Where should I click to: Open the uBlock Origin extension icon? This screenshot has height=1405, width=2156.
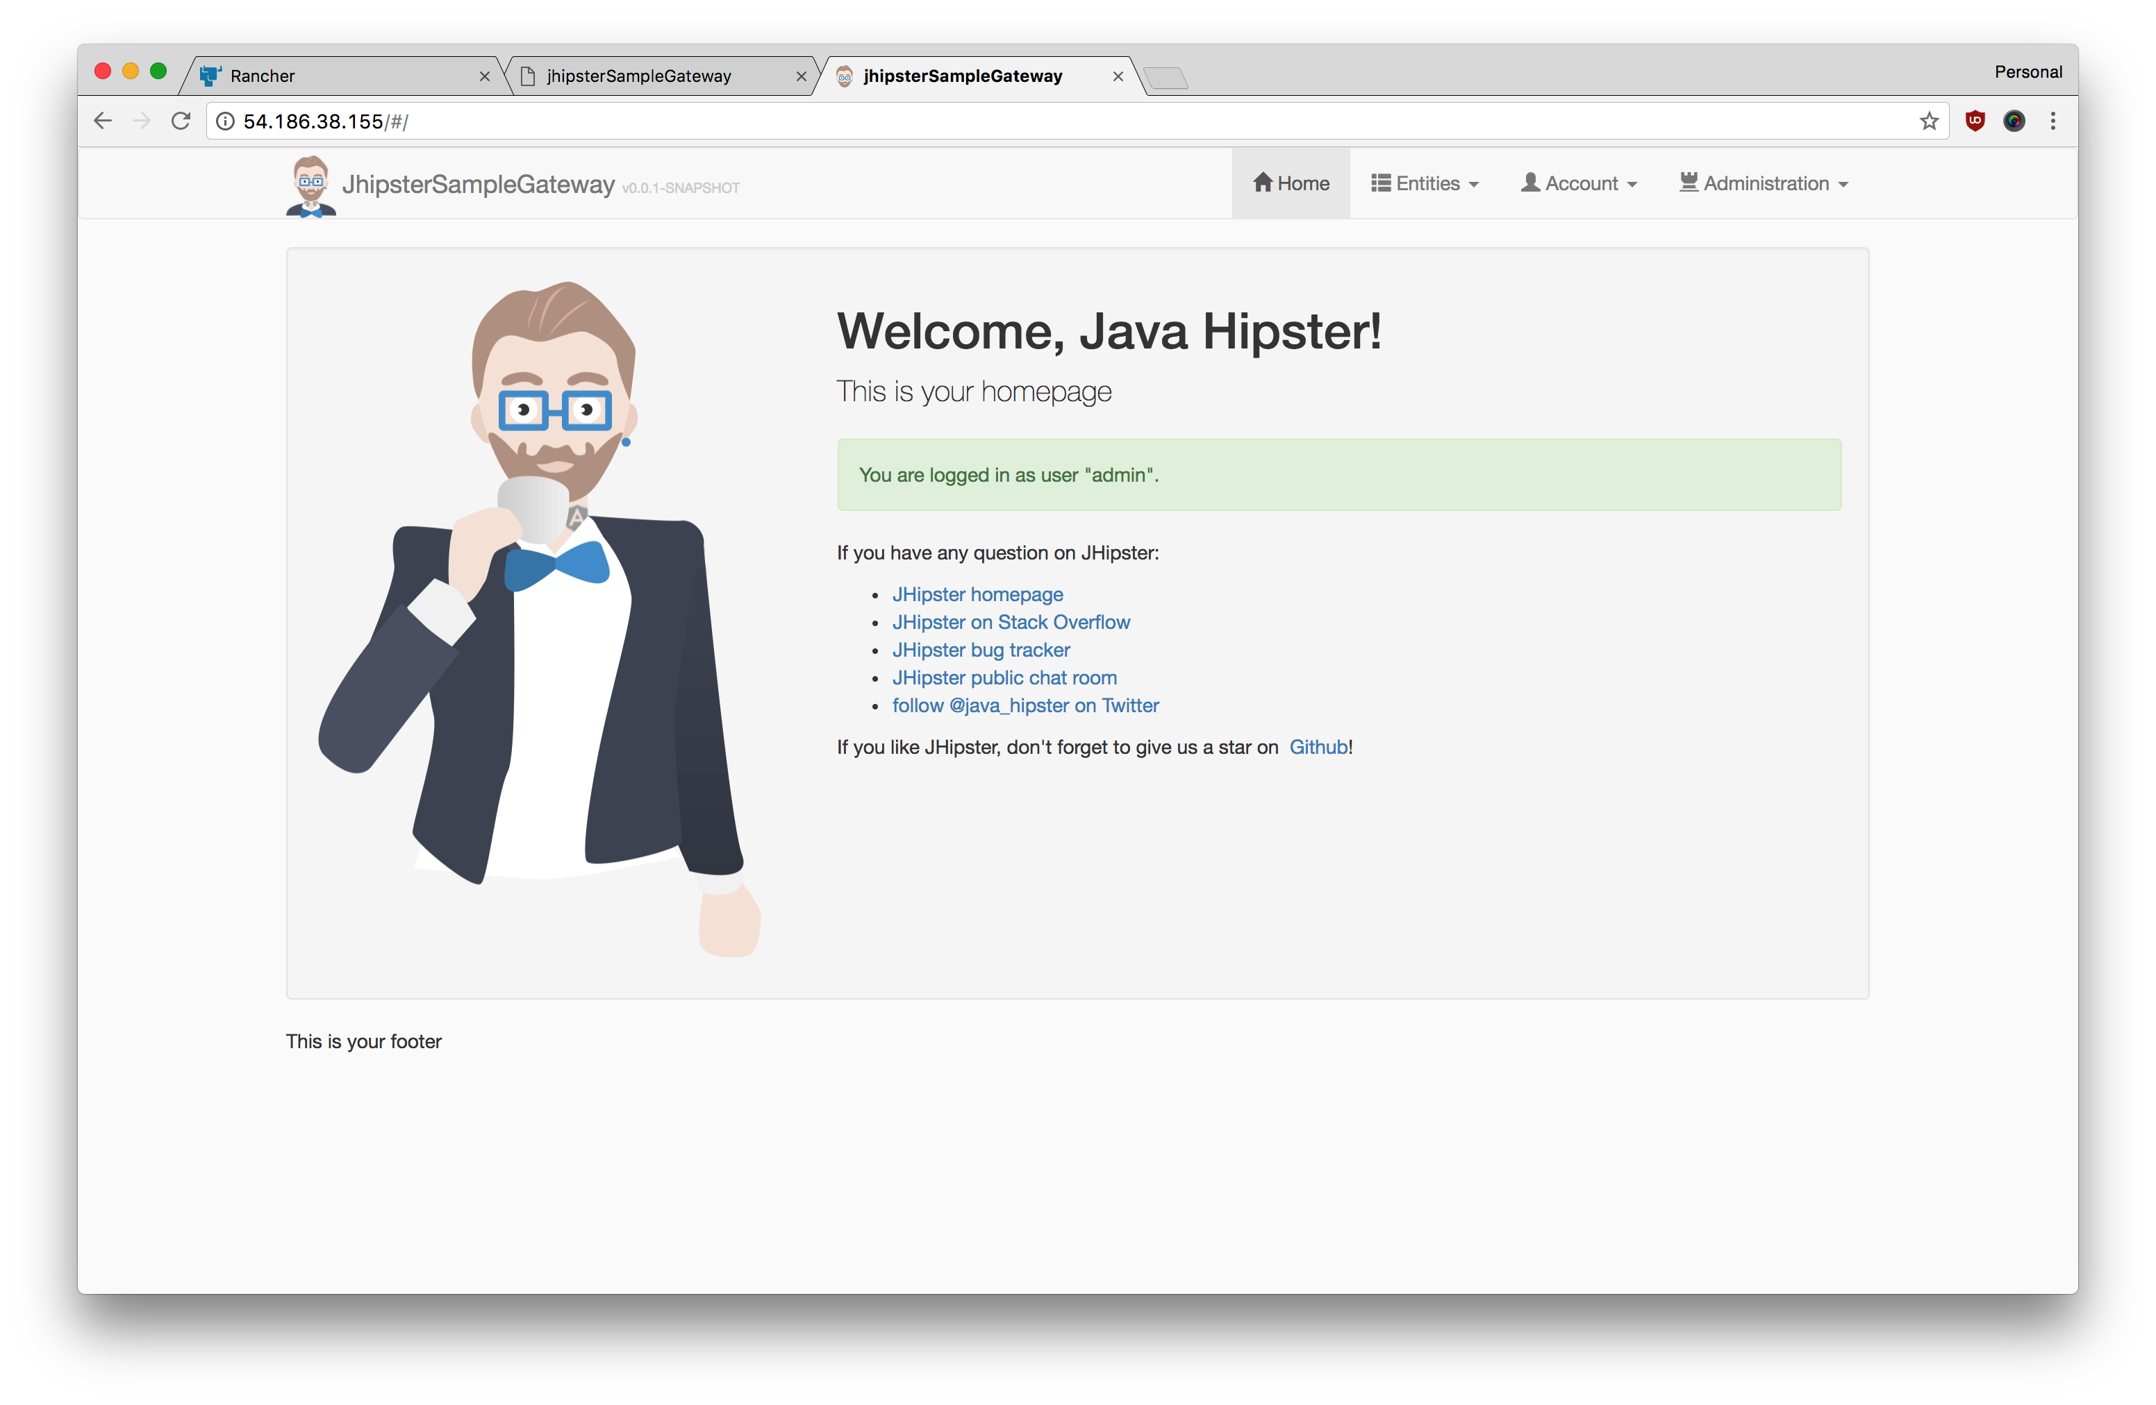tap(1975, 120)
